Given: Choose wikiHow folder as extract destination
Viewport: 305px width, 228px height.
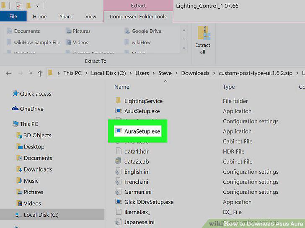Looking at the screenshot, I should 138,42.
